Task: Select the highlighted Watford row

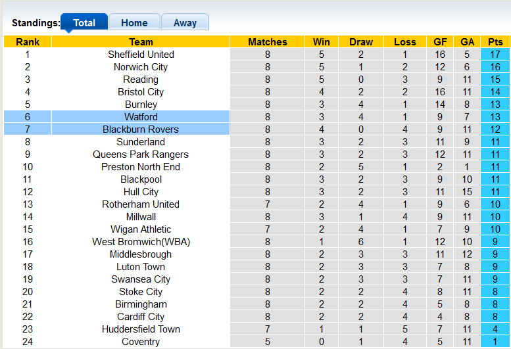Action: point(141,117)
